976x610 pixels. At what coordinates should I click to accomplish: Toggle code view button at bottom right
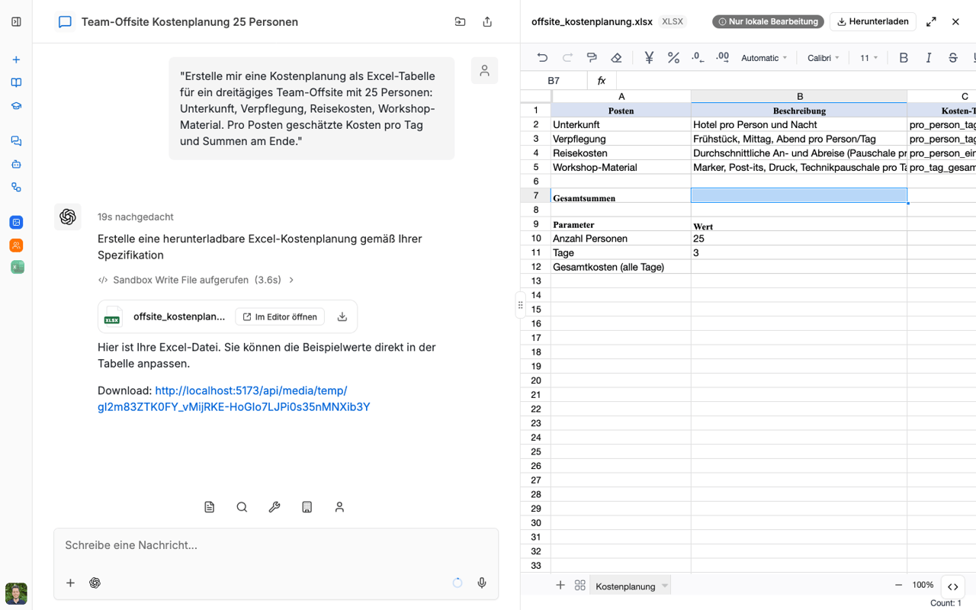pos(953,586)
